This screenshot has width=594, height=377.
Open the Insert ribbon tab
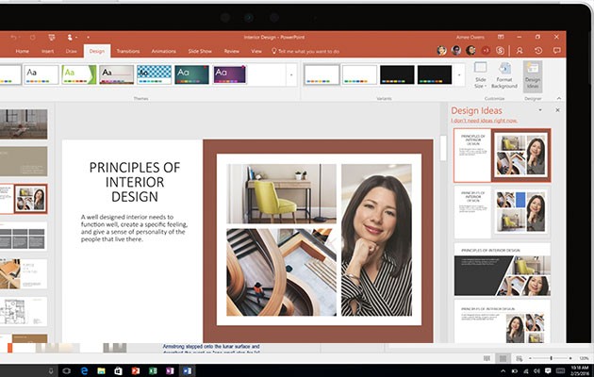pos(48,51)
